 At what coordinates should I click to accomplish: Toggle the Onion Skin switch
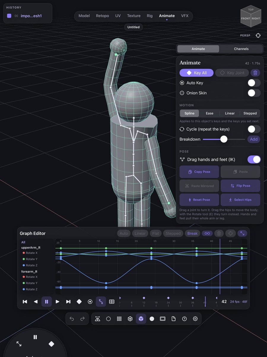click(254, 93)
